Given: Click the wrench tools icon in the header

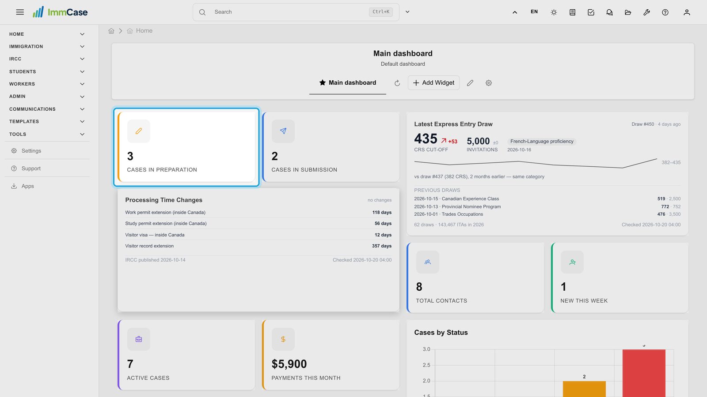Looking at the screenshot, I should click(x=646, y=12).
